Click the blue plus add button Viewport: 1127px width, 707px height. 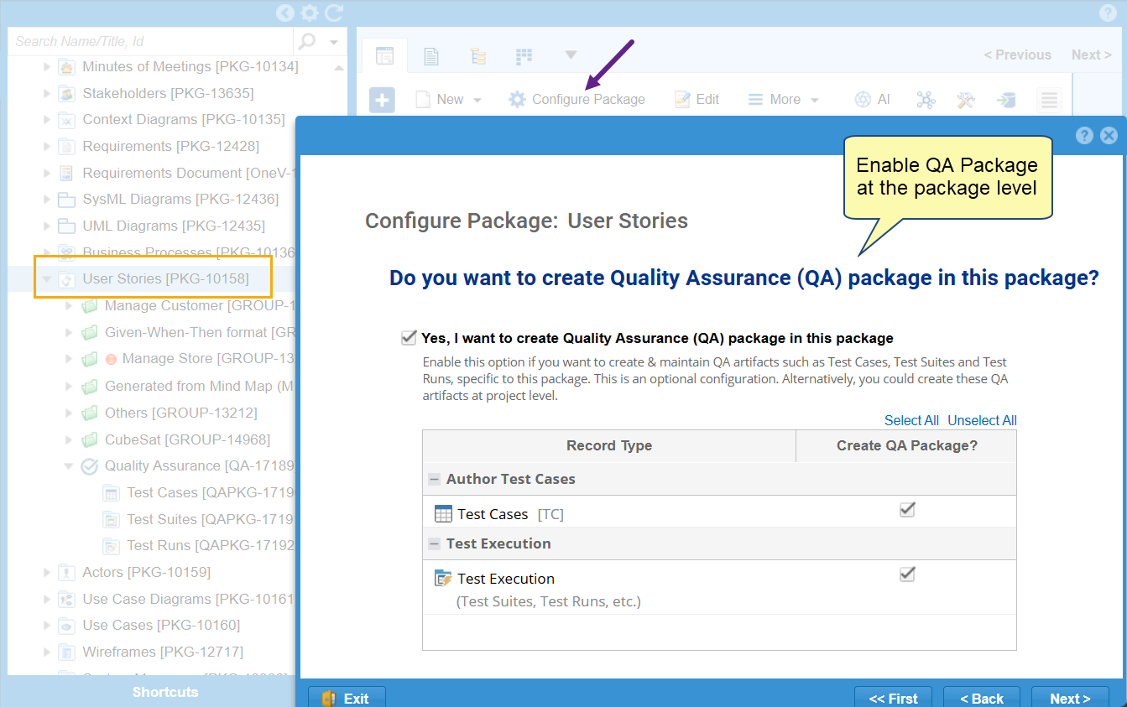(x=382, y=100)
